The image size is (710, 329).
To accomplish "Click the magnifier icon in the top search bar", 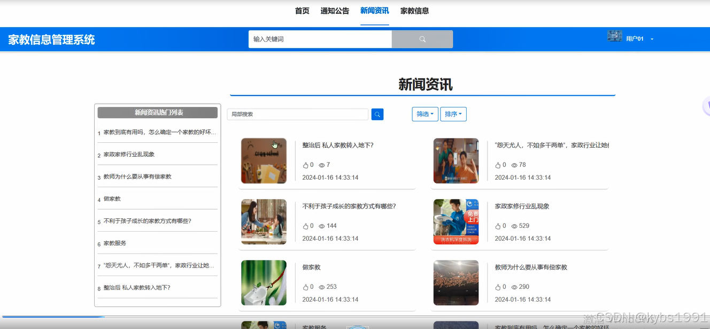I will (x=422, y=39).
